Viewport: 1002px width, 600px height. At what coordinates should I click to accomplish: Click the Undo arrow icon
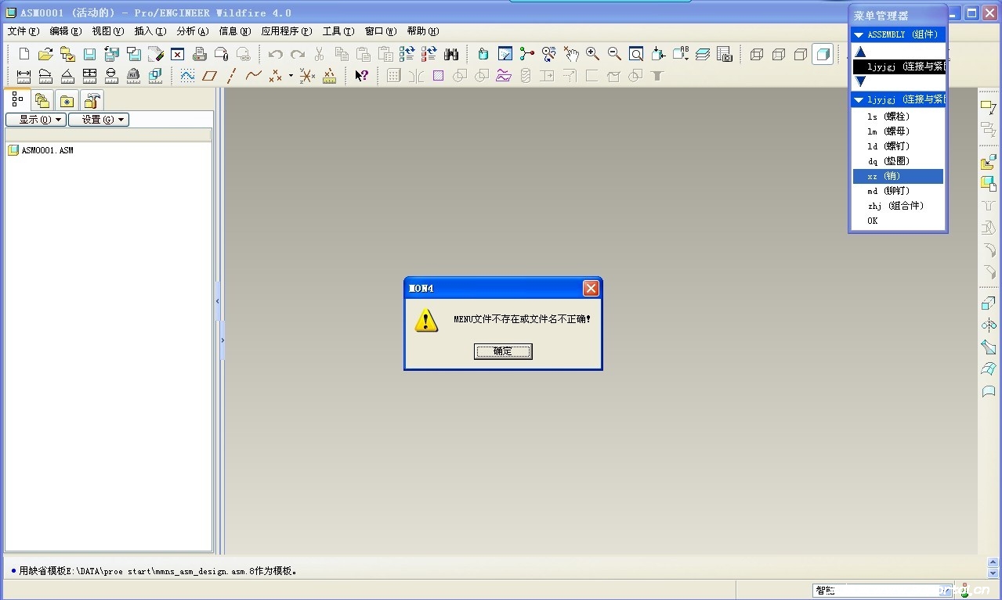click(x=275, y=54)
